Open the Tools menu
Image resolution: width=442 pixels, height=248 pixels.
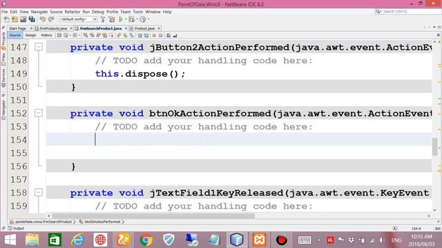coord(138,12)
